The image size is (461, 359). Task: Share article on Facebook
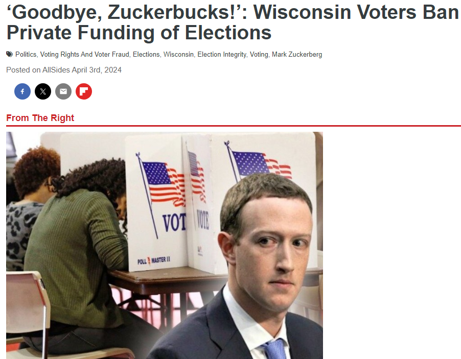22,91
